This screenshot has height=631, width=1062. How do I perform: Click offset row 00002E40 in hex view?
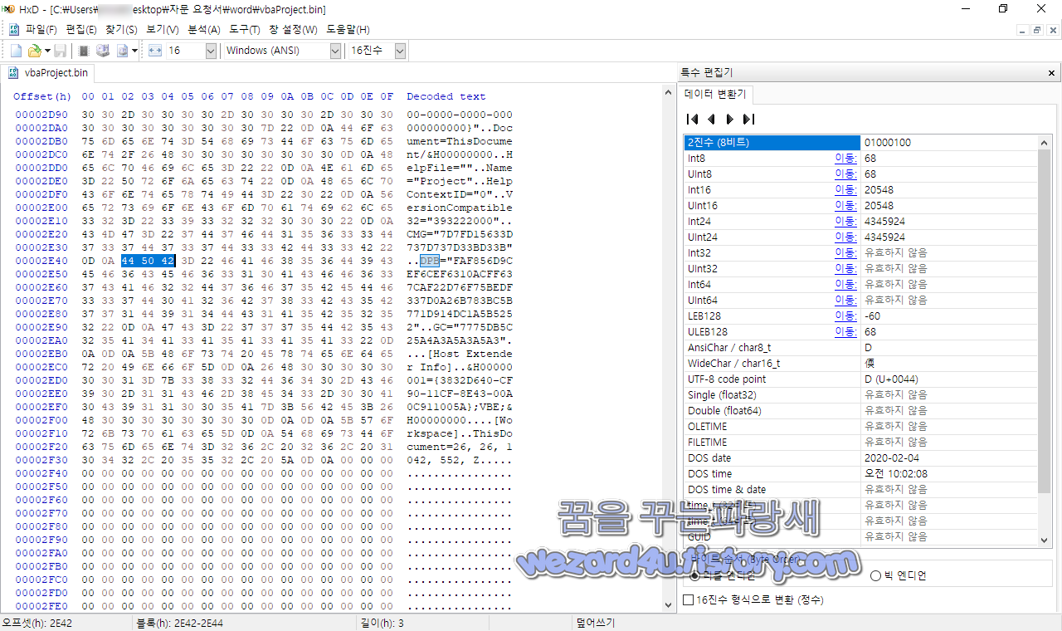(41, 261)
